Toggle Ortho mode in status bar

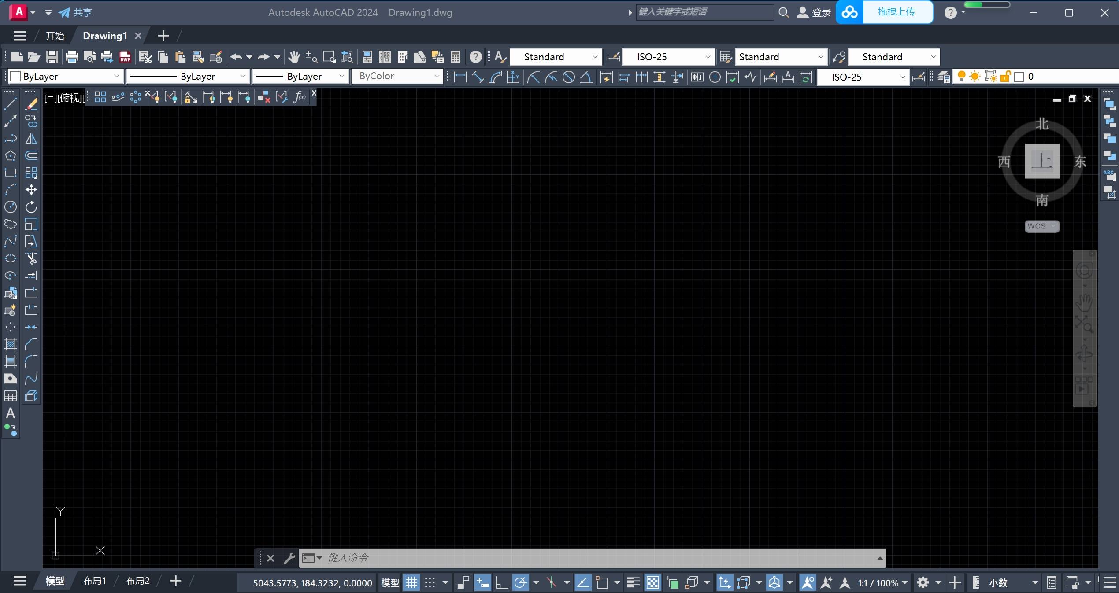tap(501, 582)
